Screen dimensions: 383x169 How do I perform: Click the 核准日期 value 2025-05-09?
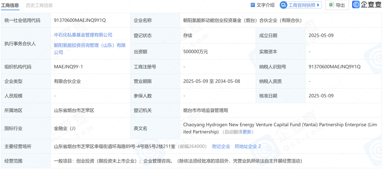tap(321, 96)
